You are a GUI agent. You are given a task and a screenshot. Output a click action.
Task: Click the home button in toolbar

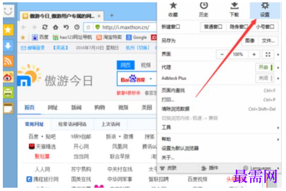pos(56,27)
